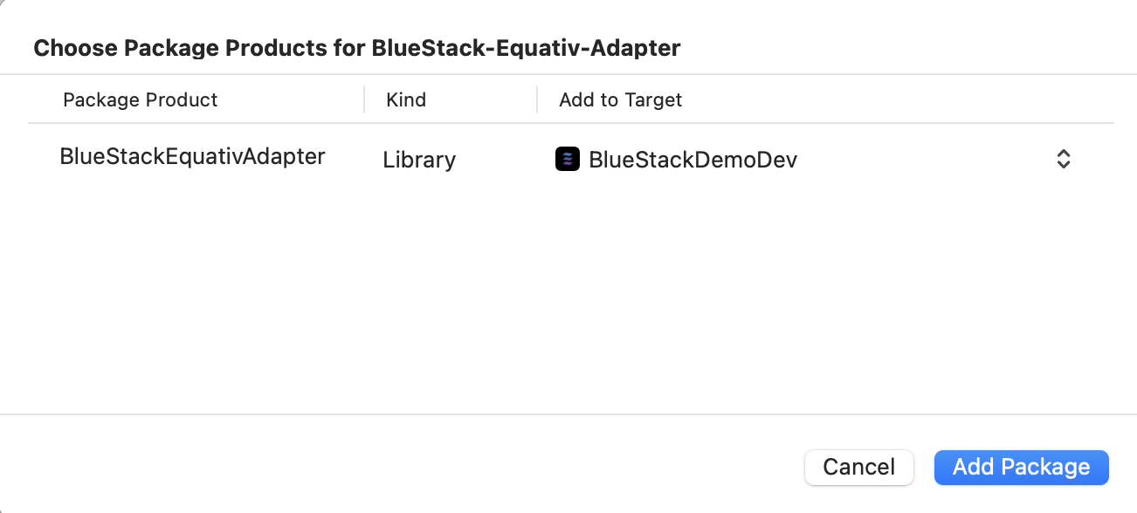Click blank row space between target name and chevrons
Viewport: 1137px width, 513px height.
pos(926,159)
